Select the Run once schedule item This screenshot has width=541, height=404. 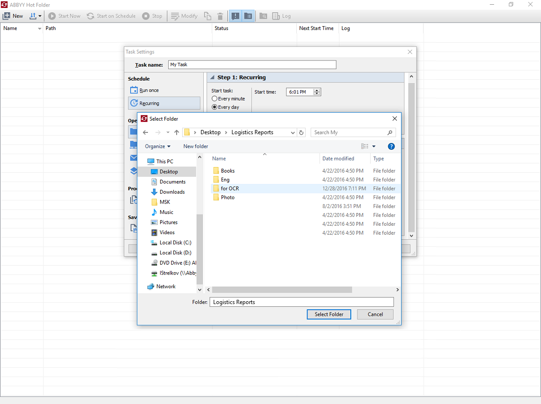(149, 90)
